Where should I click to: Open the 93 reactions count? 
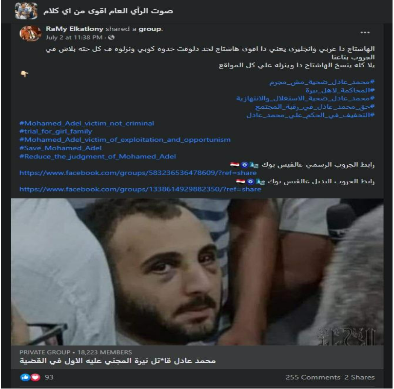[49, 377]
